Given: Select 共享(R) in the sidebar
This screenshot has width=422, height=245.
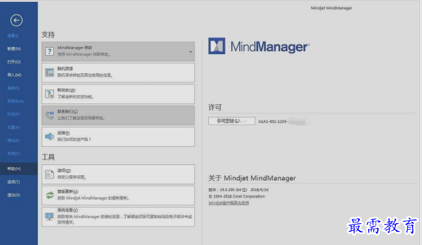Looking at the screenshot, I should [x=14, y=127].
